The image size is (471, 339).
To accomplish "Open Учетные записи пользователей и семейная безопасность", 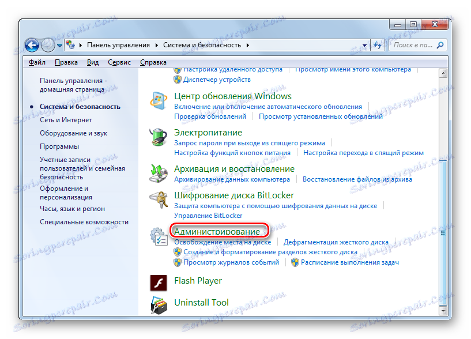I will (x=82, y=168).
